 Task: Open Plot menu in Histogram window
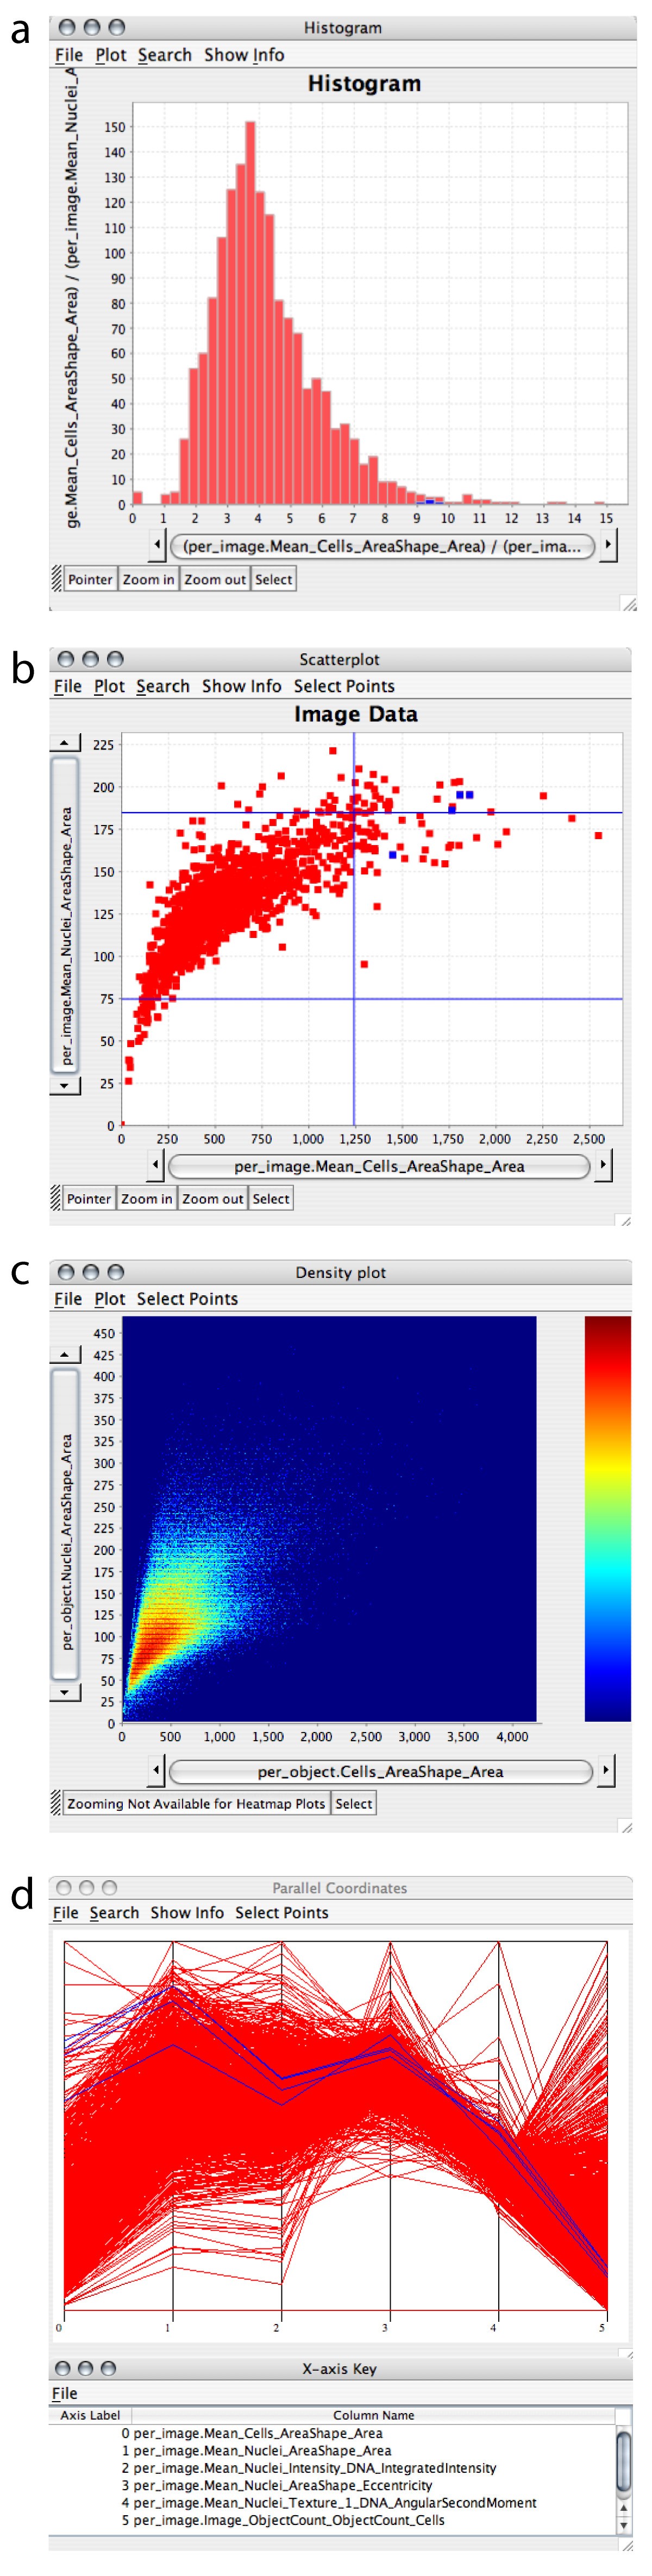coord(111,55)
